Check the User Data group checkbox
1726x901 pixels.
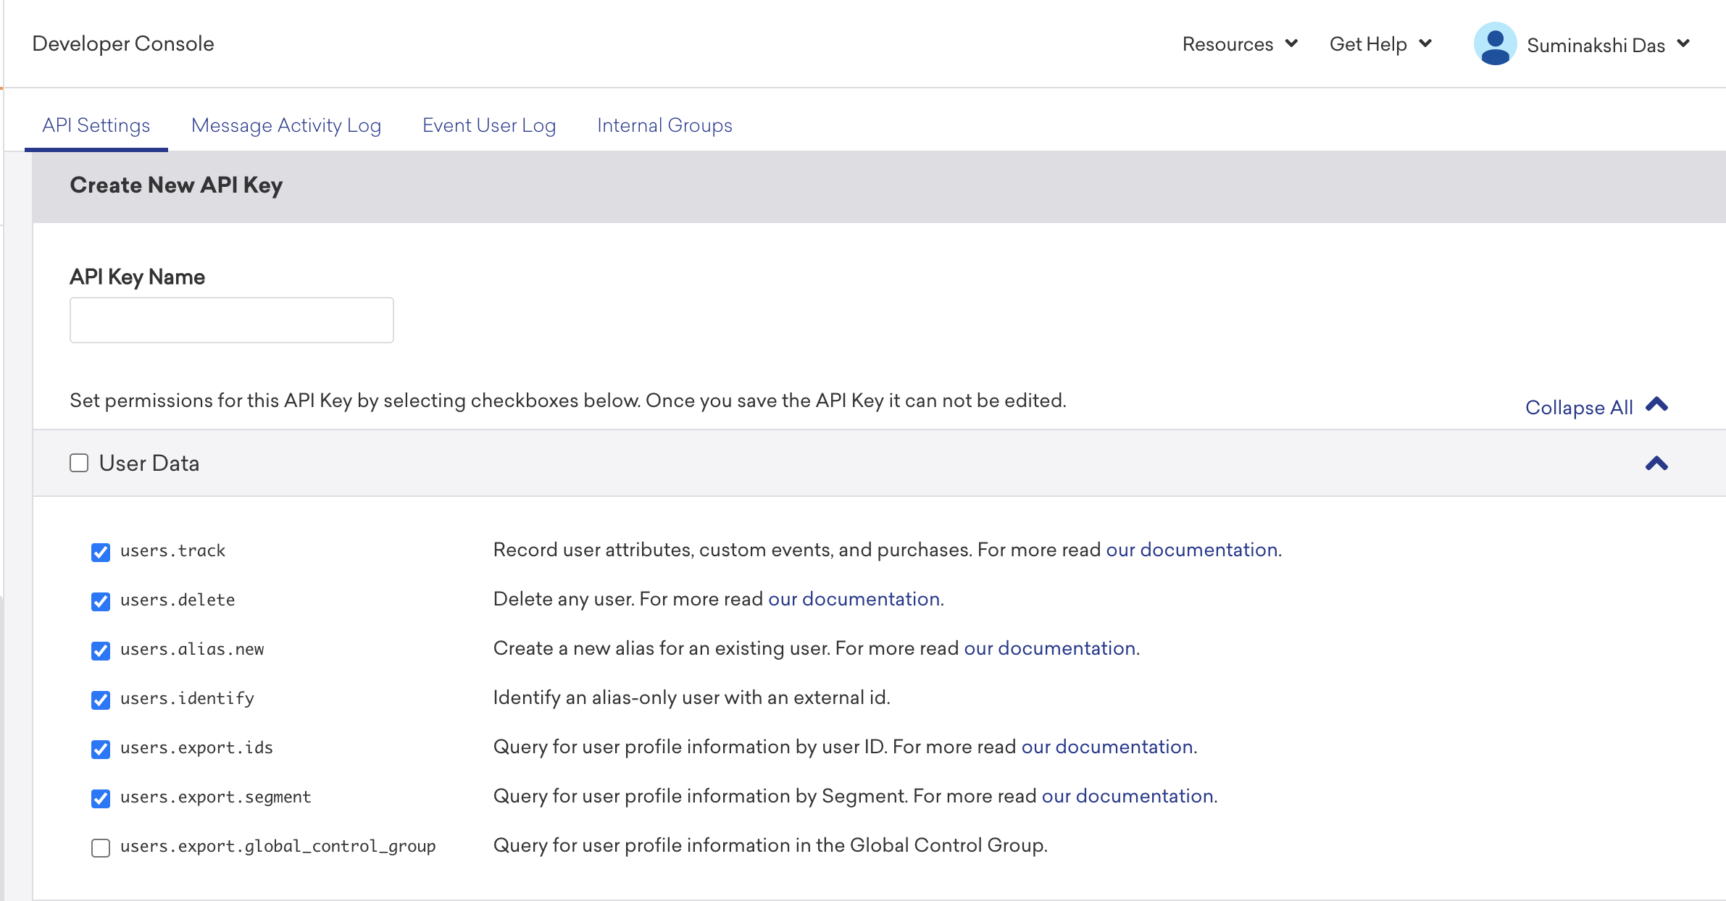pyautogui.click(x=79, y=463)
